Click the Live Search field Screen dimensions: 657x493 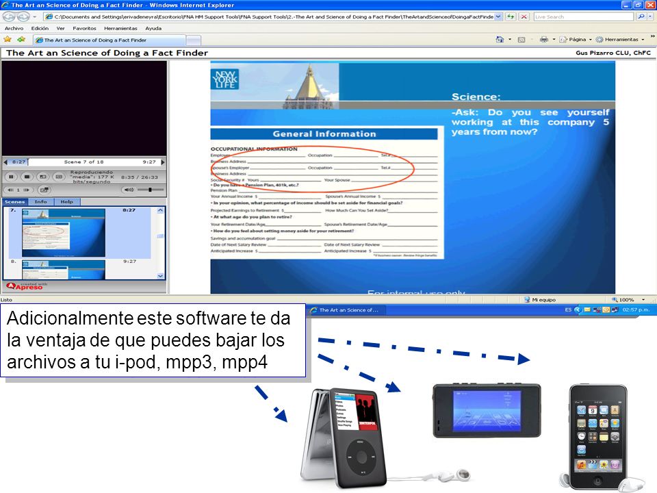click(x=583, y=16)
